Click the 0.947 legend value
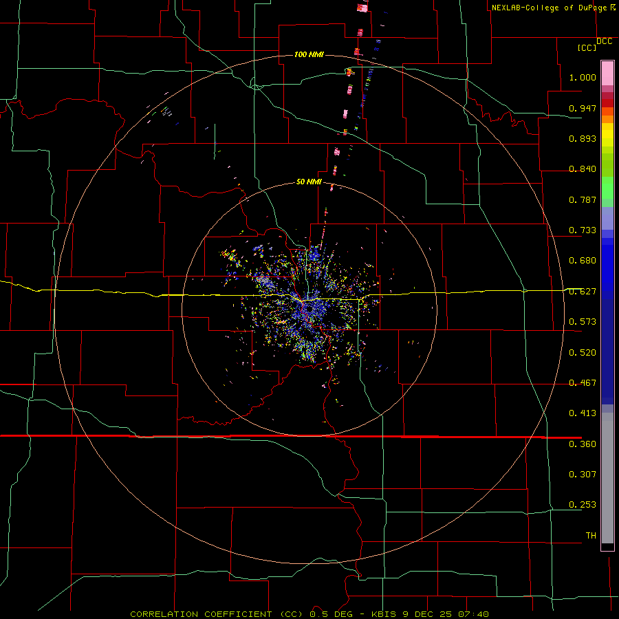 coord(583,108)
